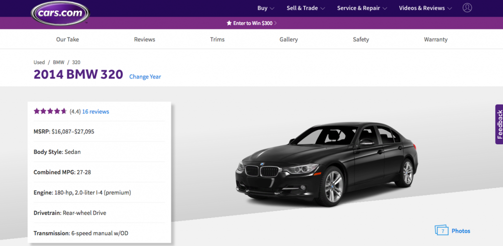Expand the Buy dropdown menu
The height and width of the screenshot is (246, 503).
tap(266, 8)
